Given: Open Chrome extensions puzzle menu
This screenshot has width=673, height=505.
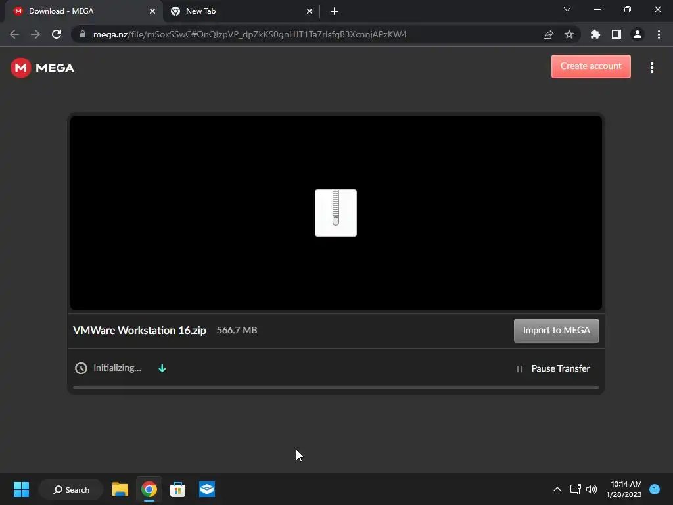Looking at the screenshot, I should 595,34.
